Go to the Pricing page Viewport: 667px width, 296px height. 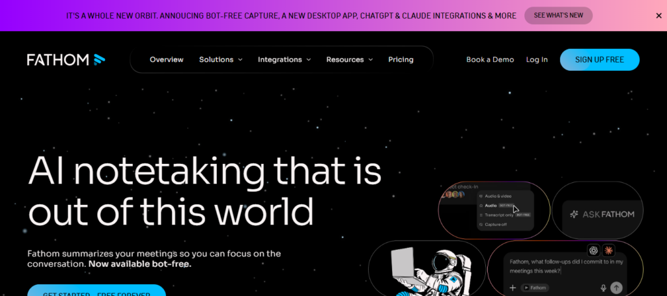point(401,59)
